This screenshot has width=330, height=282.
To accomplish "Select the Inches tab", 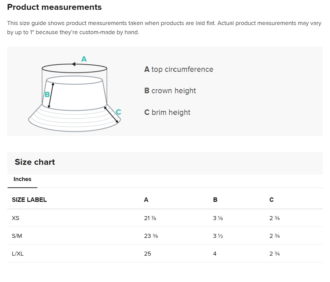I will pos(22,179).
